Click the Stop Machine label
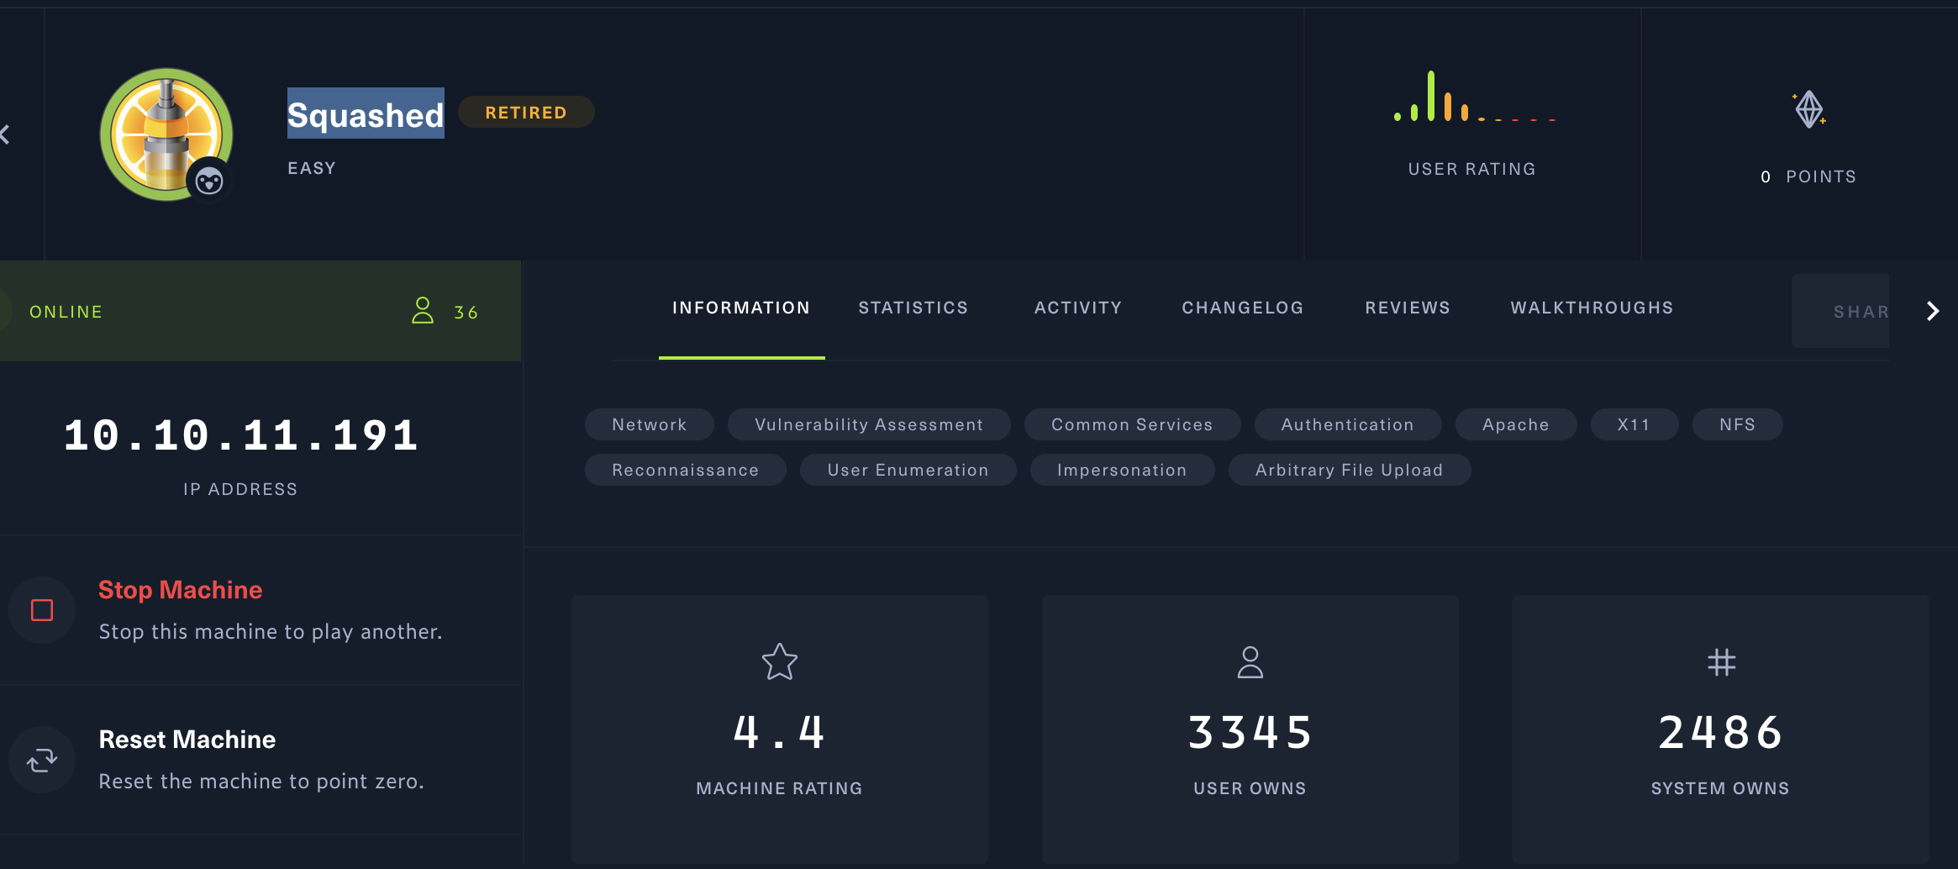 pos(181,590)
